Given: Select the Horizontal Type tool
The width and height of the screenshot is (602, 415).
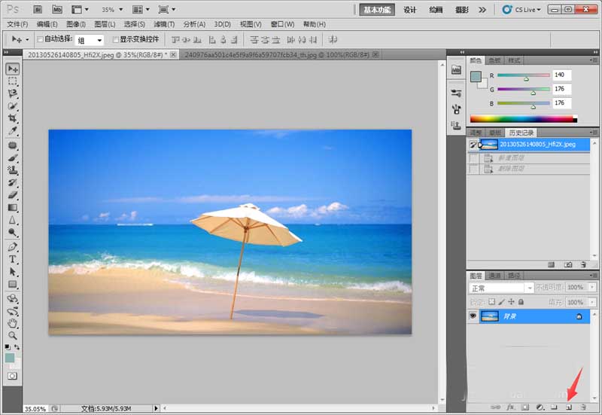Looking at the screenshot, I should (x=13, y=259).
